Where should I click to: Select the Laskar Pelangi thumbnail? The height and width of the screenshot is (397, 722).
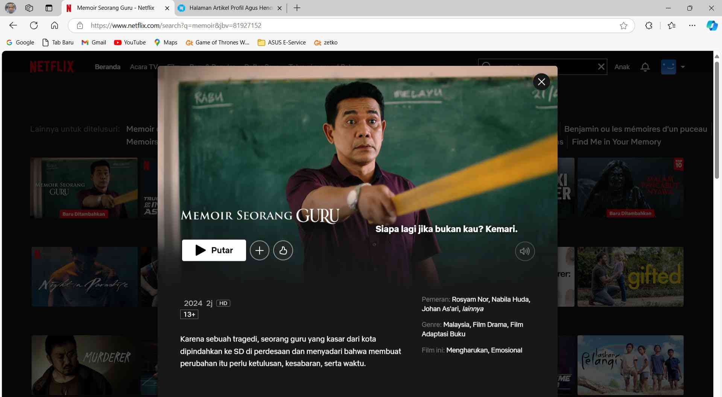coord(630,365)
